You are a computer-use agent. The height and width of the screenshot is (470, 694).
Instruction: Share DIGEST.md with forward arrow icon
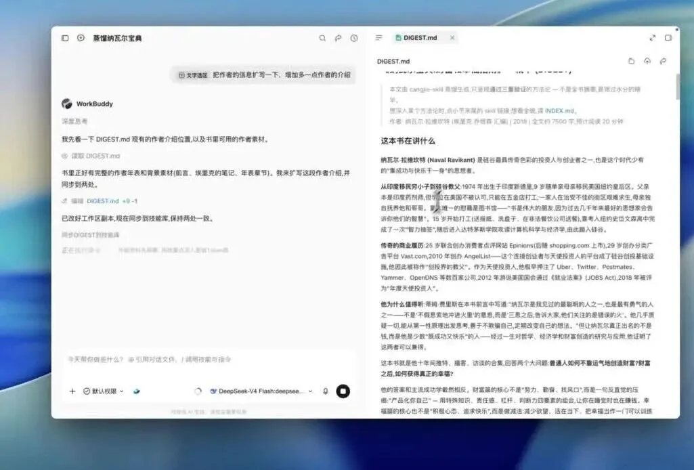click(x=663, y=61)
